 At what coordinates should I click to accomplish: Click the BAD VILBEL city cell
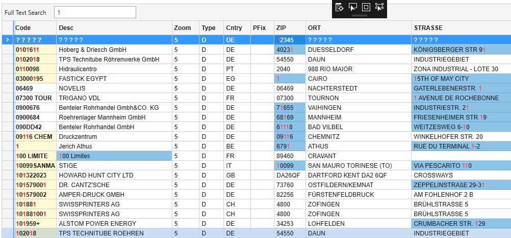359,127
